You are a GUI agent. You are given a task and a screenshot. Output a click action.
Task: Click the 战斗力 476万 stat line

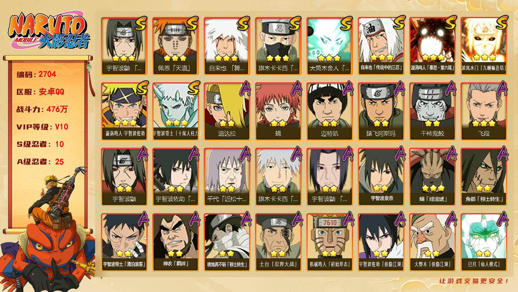[x=42, y=109]
